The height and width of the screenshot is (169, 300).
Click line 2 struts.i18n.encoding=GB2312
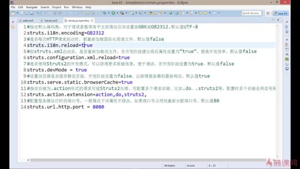click(x=66, y=33)
